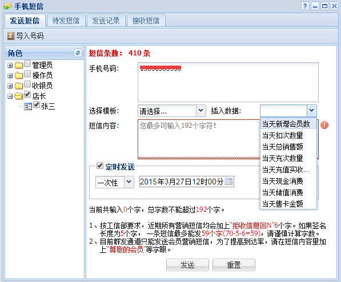Open the calendar date picker icon
Screen dimensions: 341x282
point(228,182)
